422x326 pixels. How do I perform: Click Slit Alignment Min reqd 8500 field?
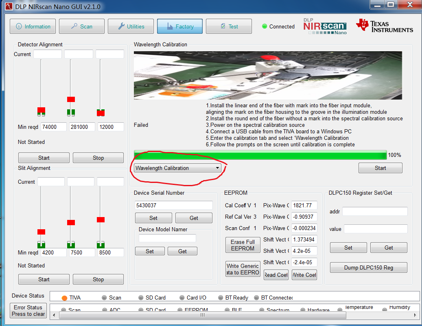coord(111,253)
